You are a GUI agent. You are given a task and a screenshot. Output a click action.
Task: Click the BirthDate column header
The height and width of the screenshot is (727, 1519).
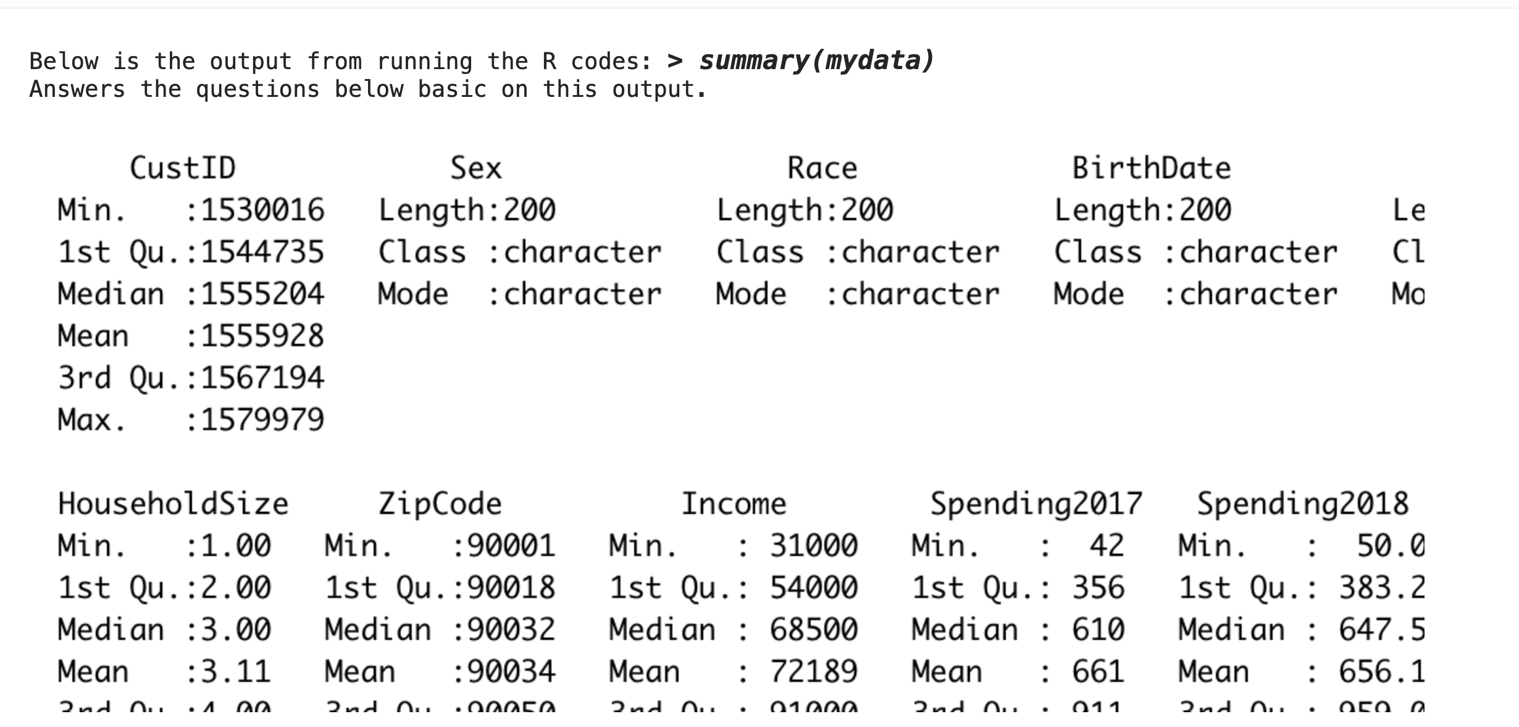(1151, 168)
